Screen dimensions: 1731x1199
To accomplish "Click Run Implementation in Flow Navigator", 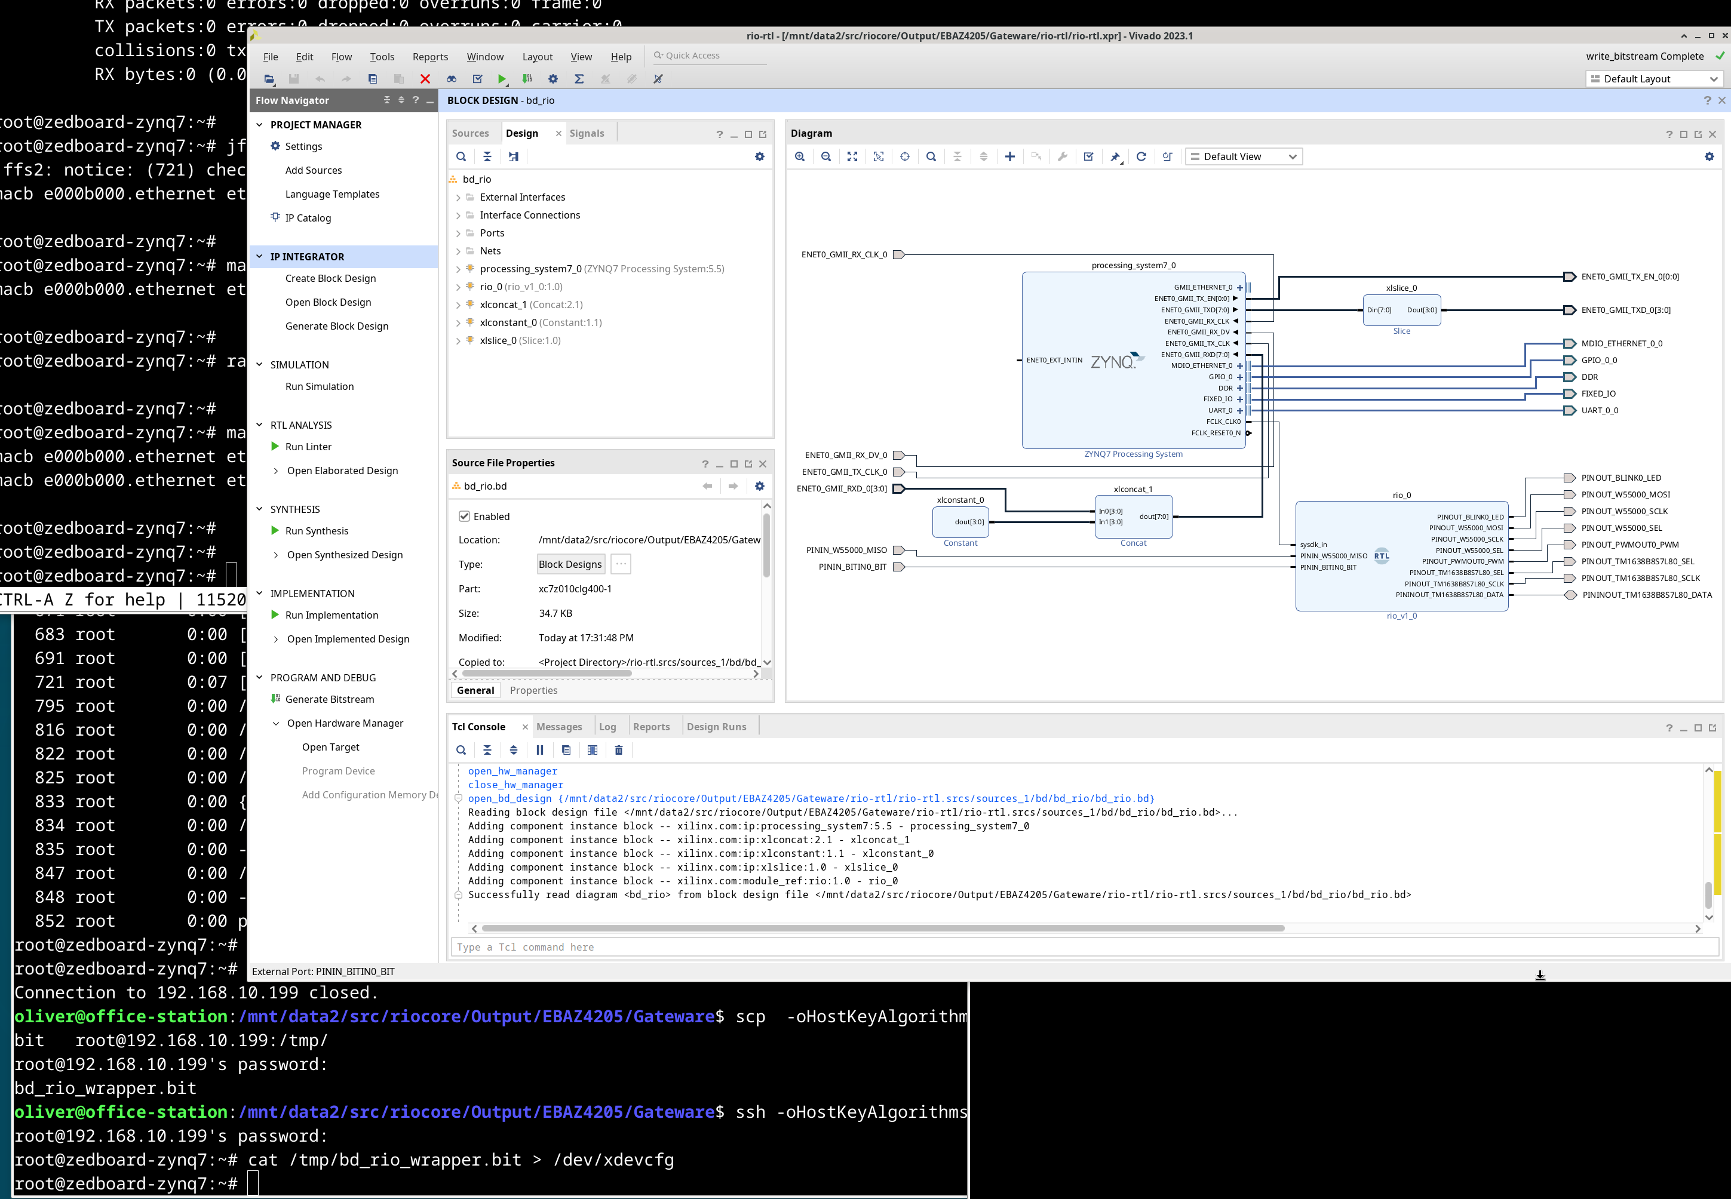I will [x=332, y=615].
